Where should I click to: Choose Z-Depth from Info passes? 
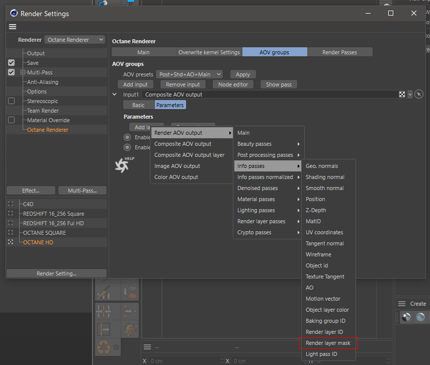click(x=328, y=210)
